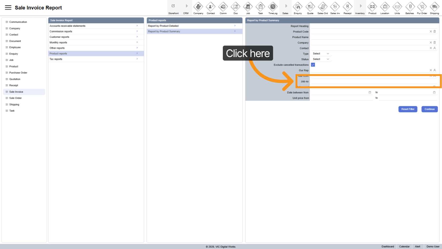Image resolution: width=442 pixels, height=249 pixels.
Task: Open the Receipt toolbar icon
Action: [347, 7]
